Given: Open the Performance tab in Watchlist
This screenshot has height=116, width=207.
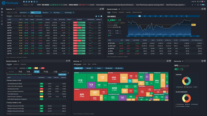Looking at the screenshot, I should point(38,16).
